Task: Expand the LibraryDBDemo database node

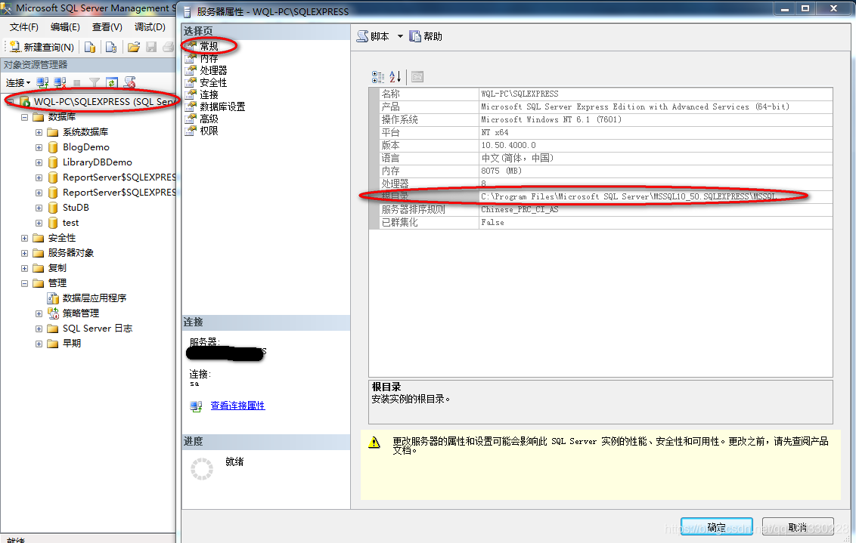Action: 39,162
